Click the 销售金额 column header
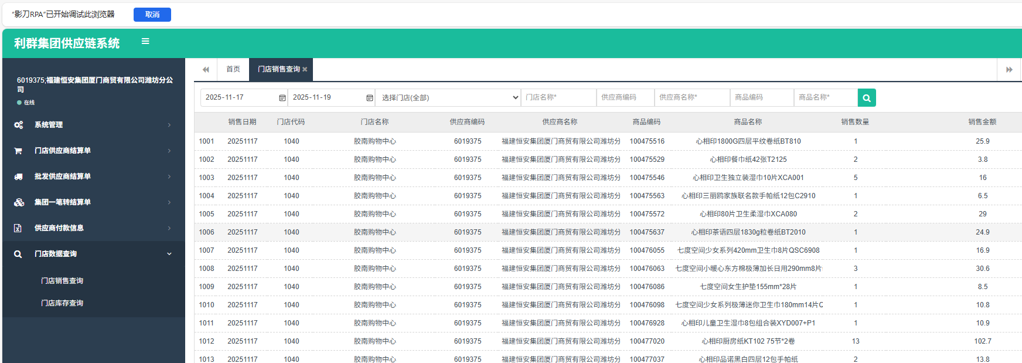 pos(982,122)
